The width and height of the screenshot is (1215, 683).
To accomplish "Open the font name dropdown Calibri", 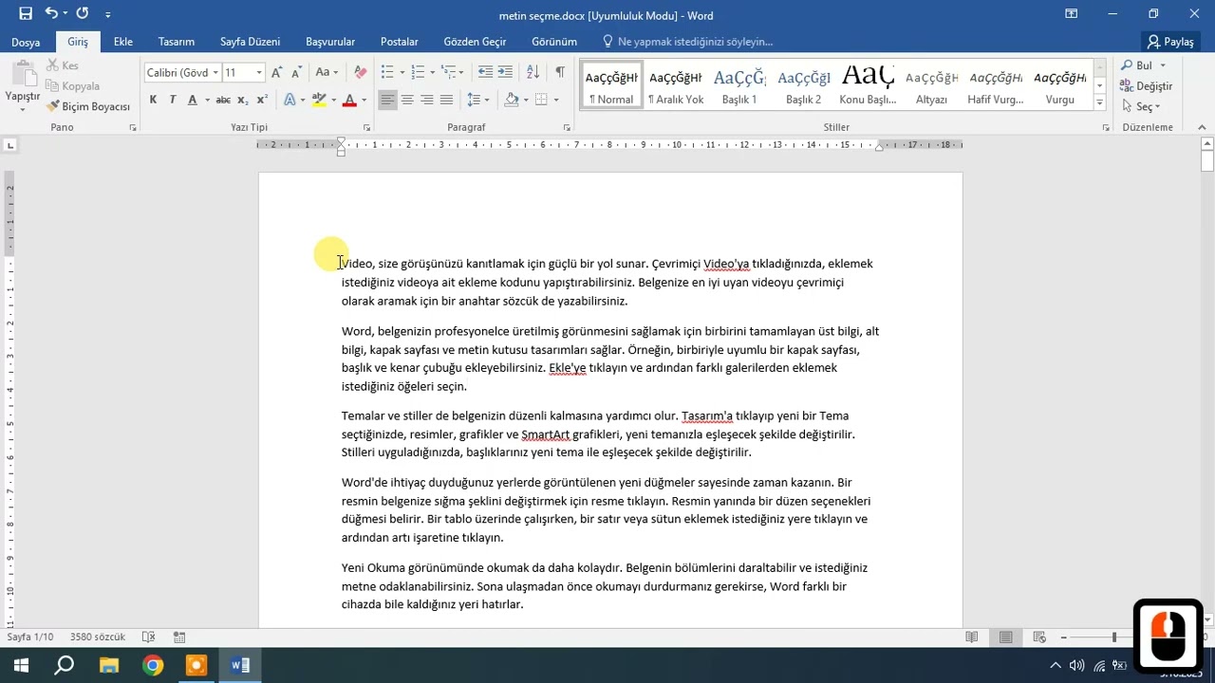I will 215,72.
